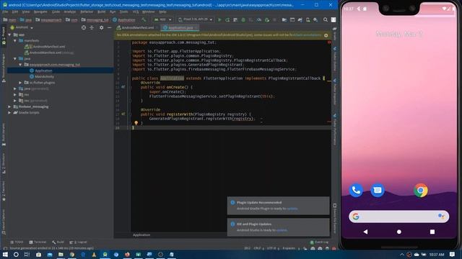Open the TODO tool window

point(17,242)
